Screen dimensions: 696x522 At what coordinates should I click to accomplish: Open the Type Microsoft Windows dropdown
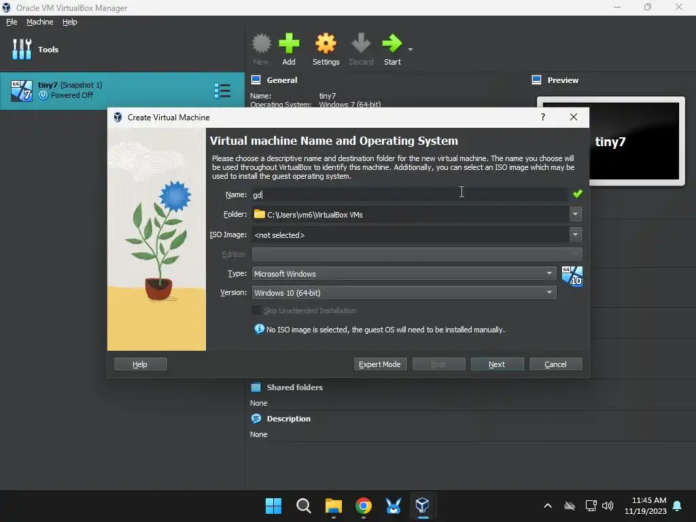pyautogui.click(x=404, y=274)
